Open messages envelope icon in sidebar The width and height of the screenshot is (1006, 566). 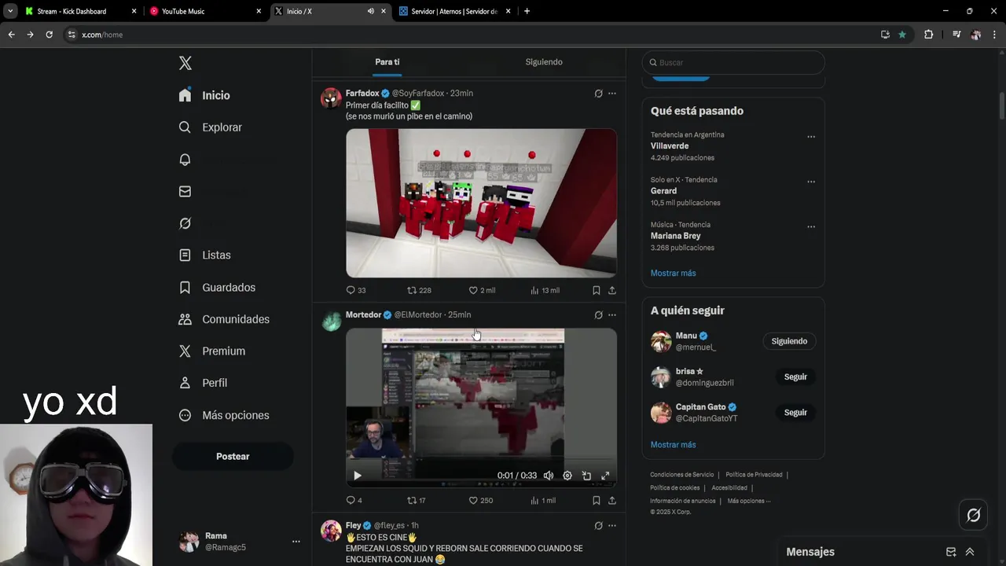185,191
